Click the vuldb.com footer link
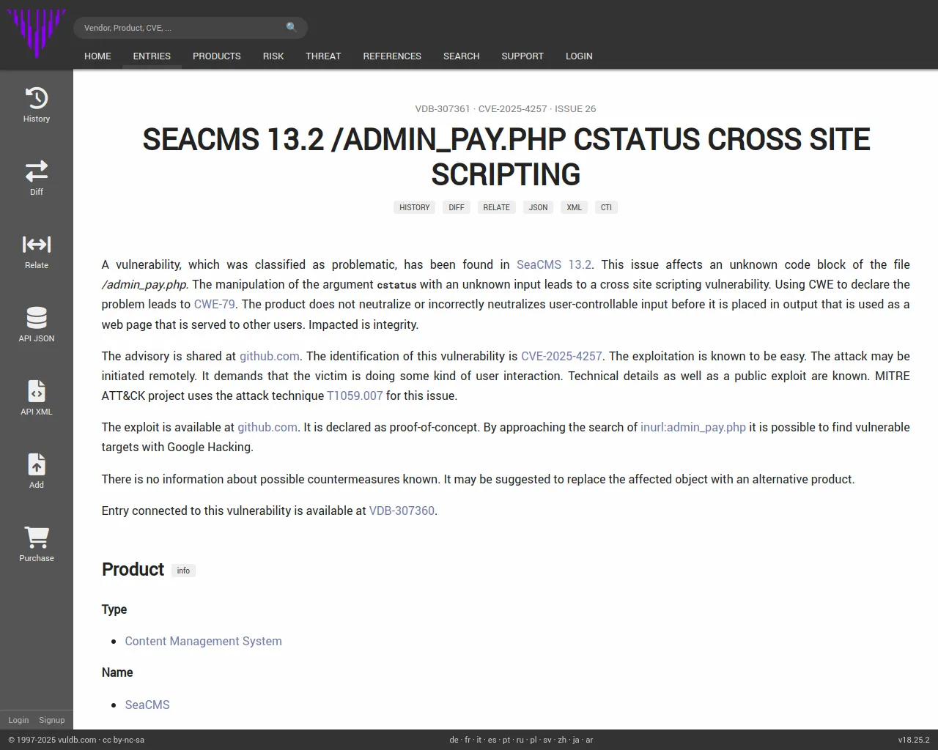938x750 pixels. pyautogui.click(x=77, y=740)
